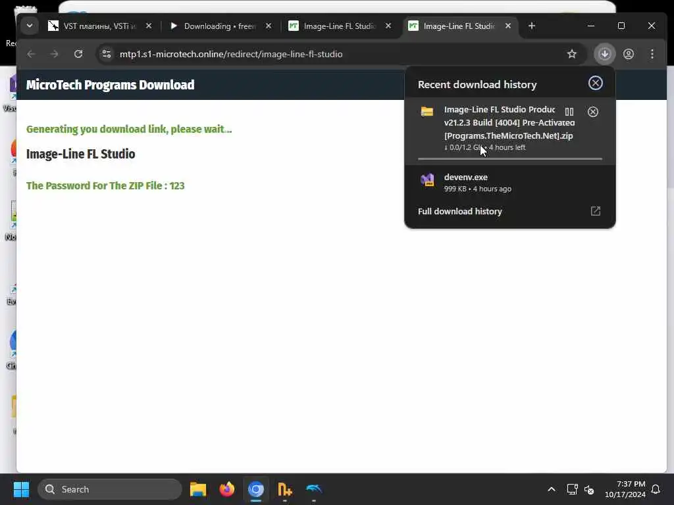
Task: Pause the FL Studio zip download
Action: tap(569, 112)
